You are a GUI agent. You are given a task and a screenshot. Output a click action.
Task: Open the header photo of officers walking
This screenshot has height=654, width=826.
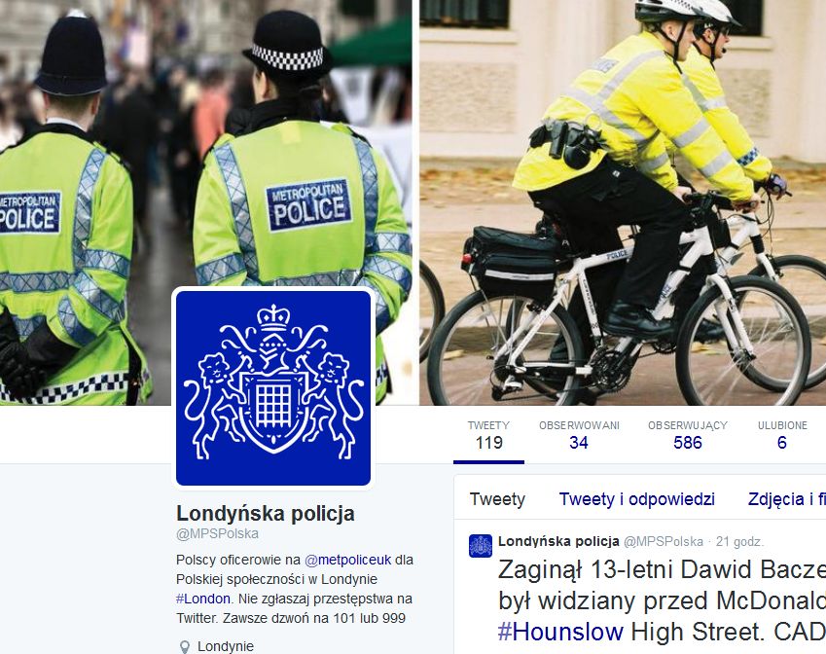[x=205, y=202]
